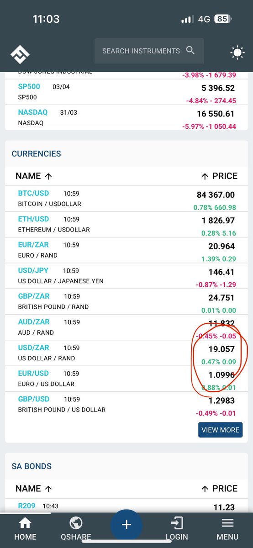The height and width of the screenshot is (548, 253).
Task: View more currencies
Action: (220, 430)
